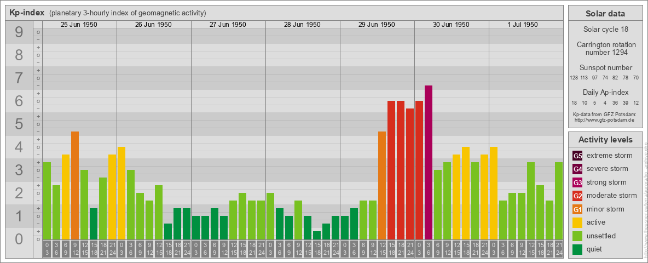Click the magenta strong storm bar on 30 Jun

pyautogui.click(x=429, y=163)
